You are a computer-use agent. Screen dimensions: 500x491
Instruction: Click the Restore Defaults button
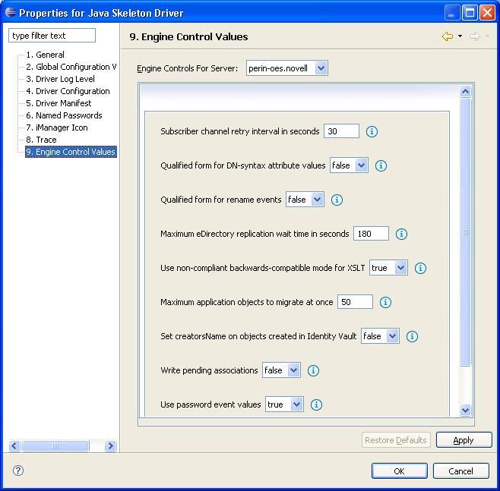click(396, 440)
